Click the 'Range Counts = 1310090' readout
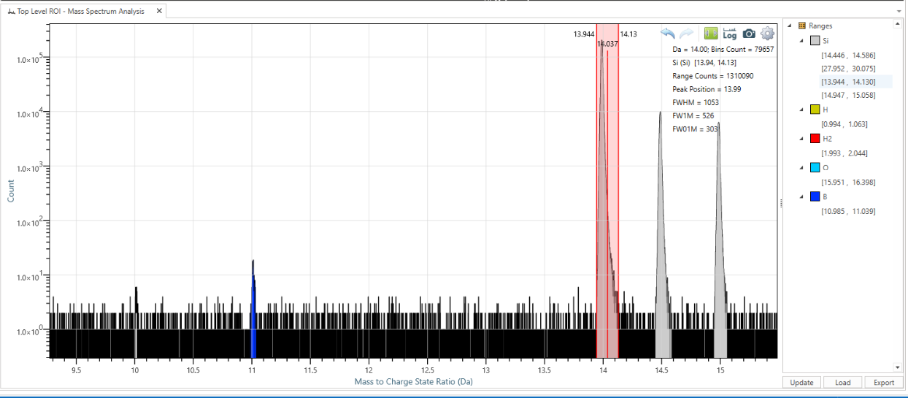 712,76
